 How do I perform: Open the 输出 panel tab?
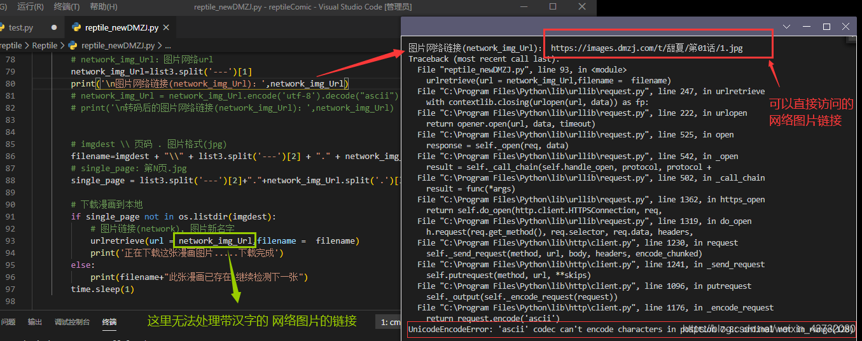35,322
